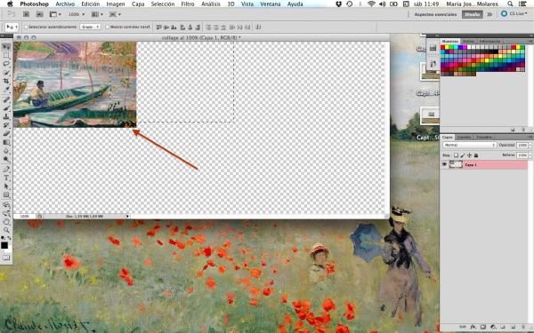Toggle lock transparent pixels
The height and width of the screenshot is (333, 534).
pyautogui.click(x=456, y=155)
